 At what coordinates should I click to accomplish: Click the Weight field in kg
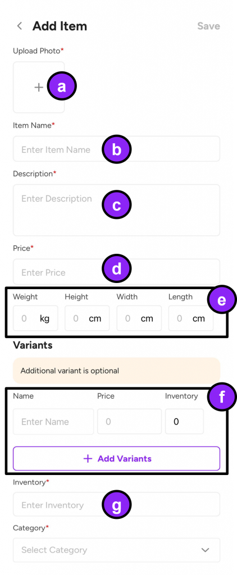pyautogui.click(x=35, y=318)
